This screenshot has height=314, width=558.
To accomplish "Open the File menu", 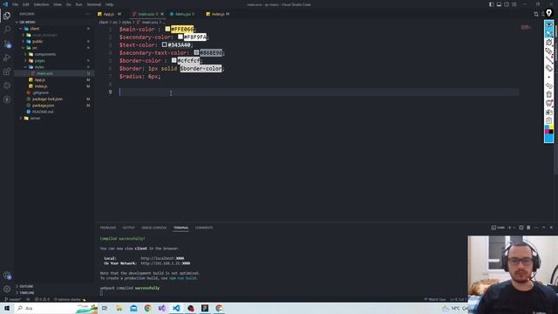I will click(x=16, y=4).
